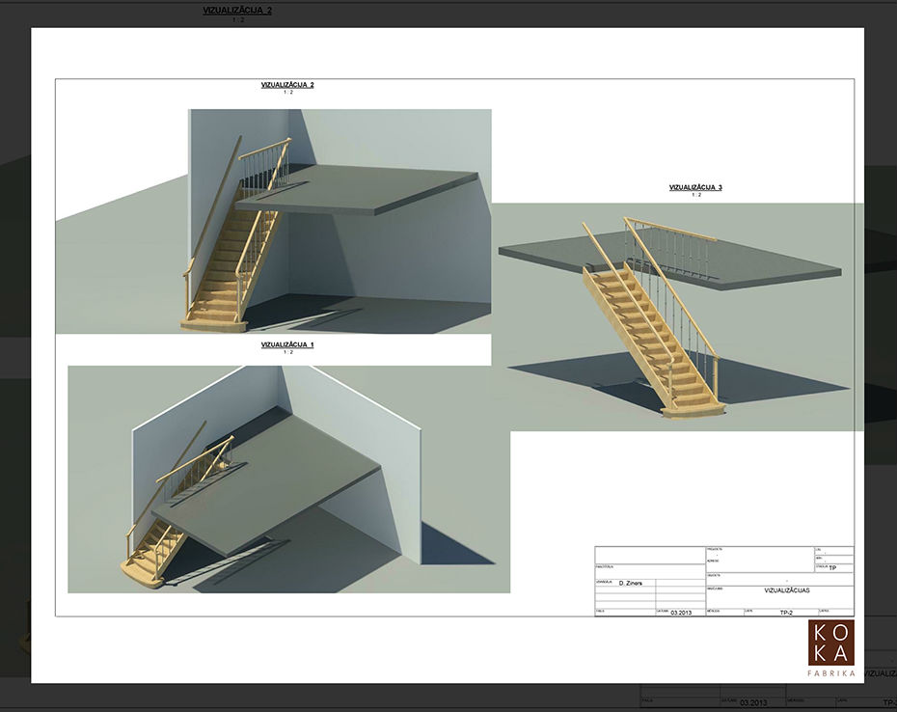Select the VIZUALIZĀCIJA 2 heading on the sheet

[287, 85]
